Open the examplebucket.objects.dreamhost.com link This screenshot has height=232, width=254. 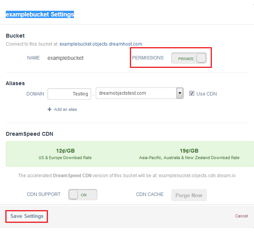pyautogui.click(x=101, y=44)
